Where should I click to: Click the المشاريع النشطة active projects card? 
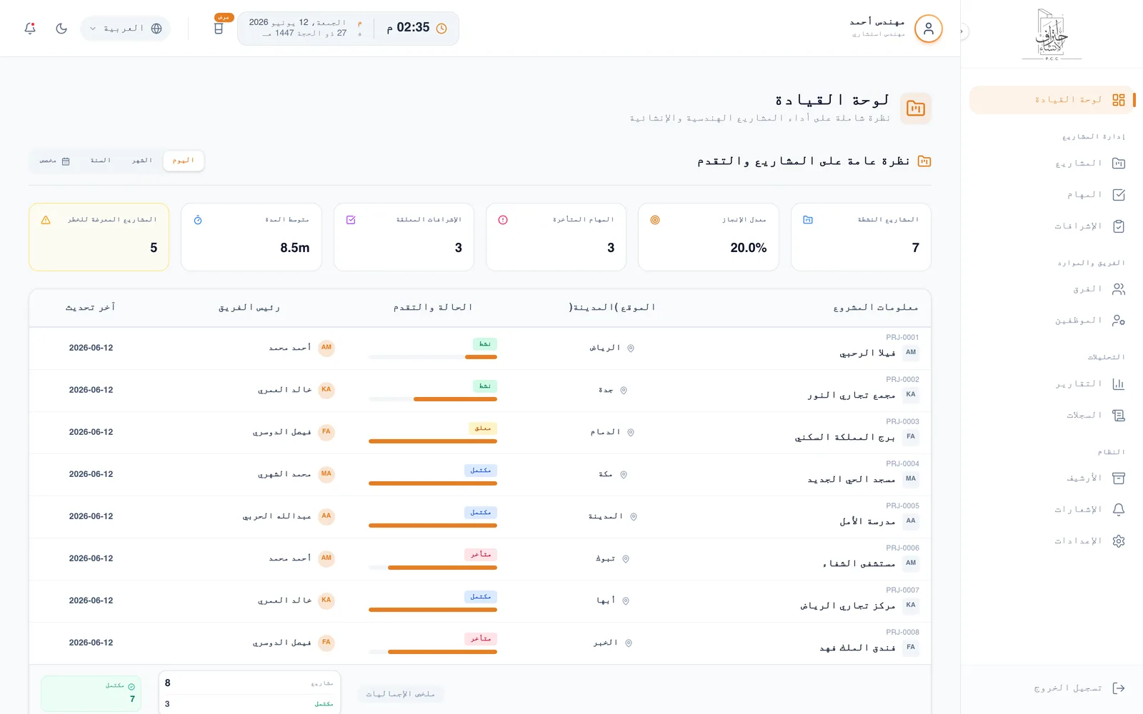861,237
